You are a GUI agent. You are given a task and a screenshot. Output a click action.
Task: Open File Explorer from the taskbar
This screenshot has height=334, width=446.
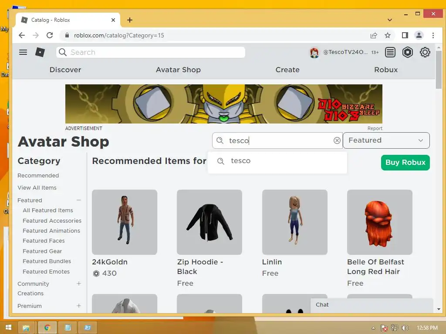26,327
